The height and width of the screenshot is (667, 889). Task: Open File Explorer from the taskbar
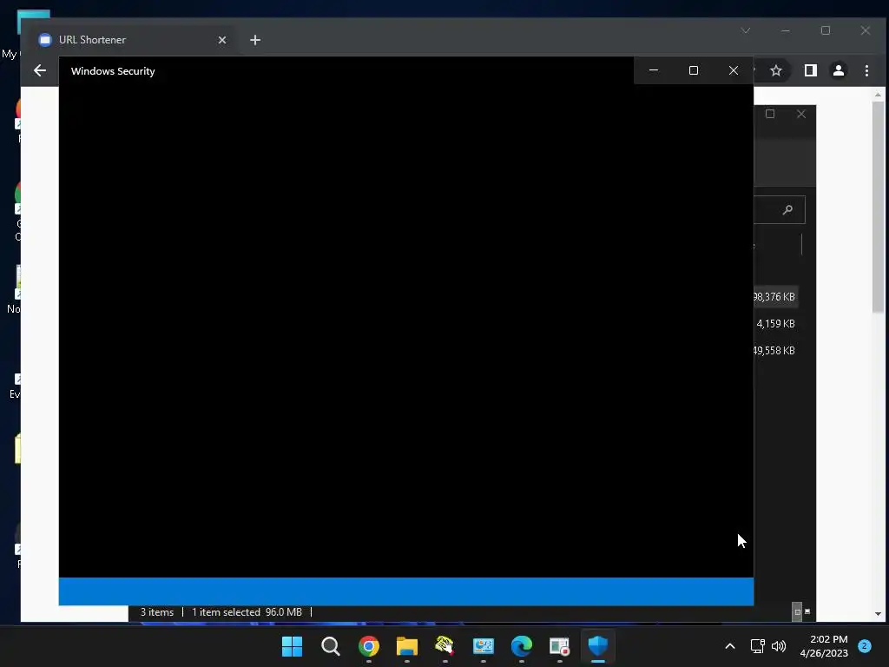406,646
